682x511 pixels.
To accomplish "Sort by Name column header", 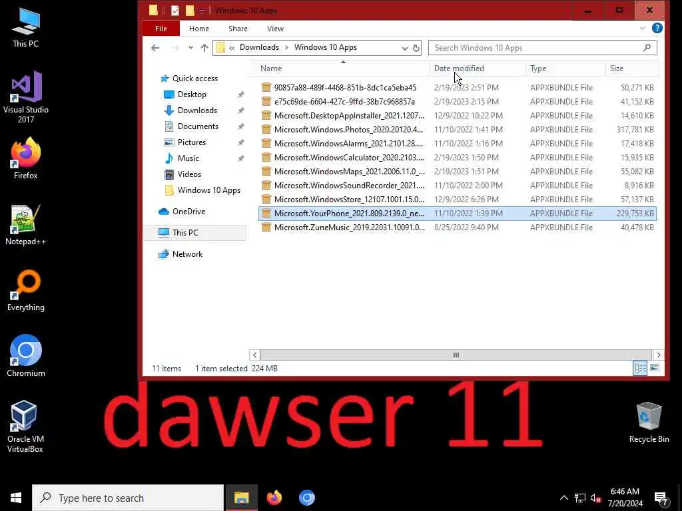I will pyautogui.click(x=341, y=69).
